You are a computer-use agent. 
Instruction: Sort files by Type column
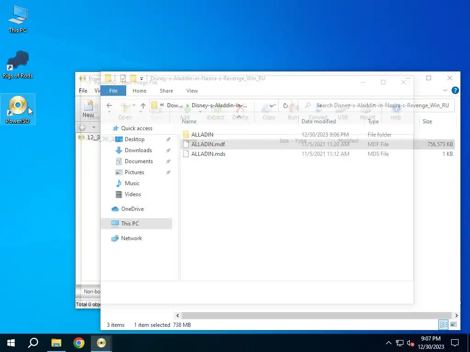pyautogui.click(x=373, y=121)
